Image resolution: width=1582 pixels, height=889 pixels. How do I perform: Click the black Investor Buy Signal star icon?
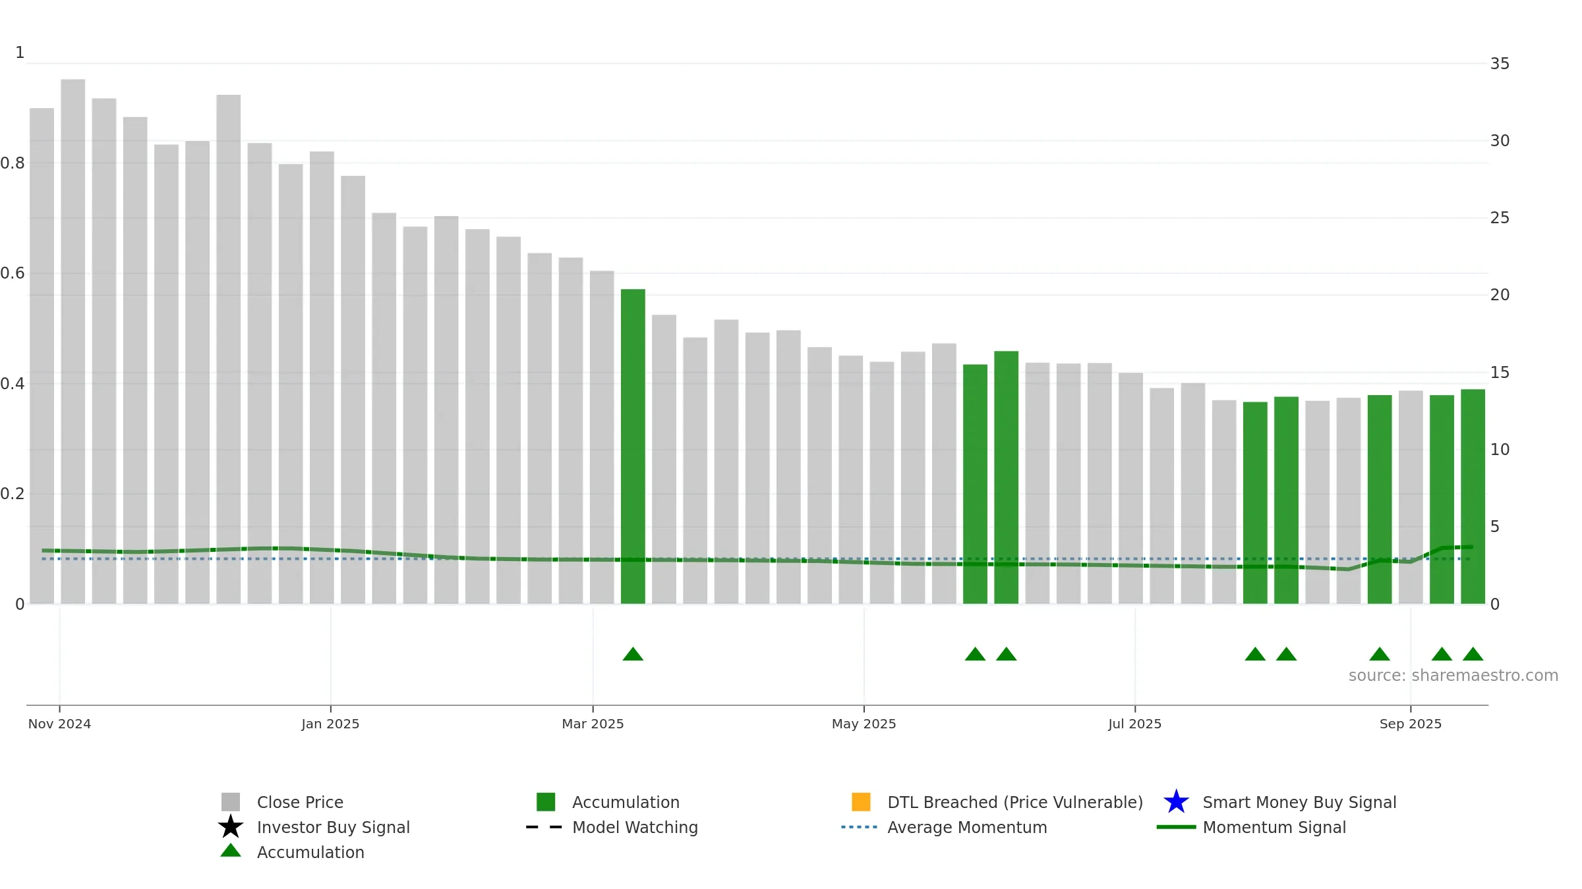231,827
